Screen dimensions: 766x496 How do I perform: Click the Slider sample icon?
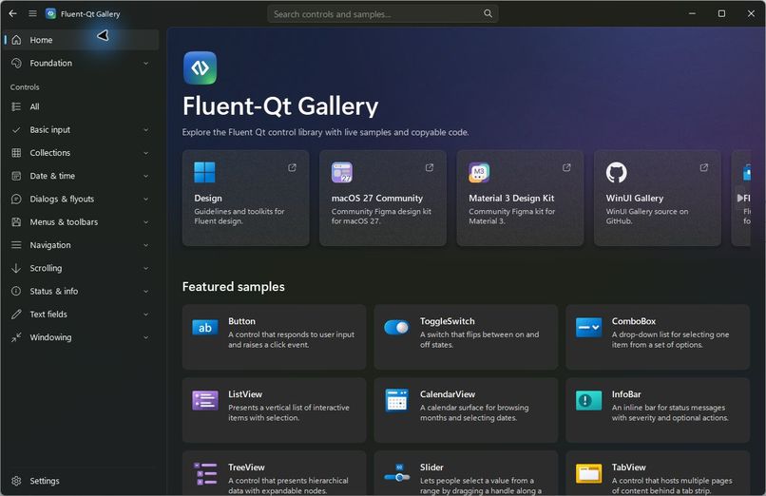(x=396, y=473)
